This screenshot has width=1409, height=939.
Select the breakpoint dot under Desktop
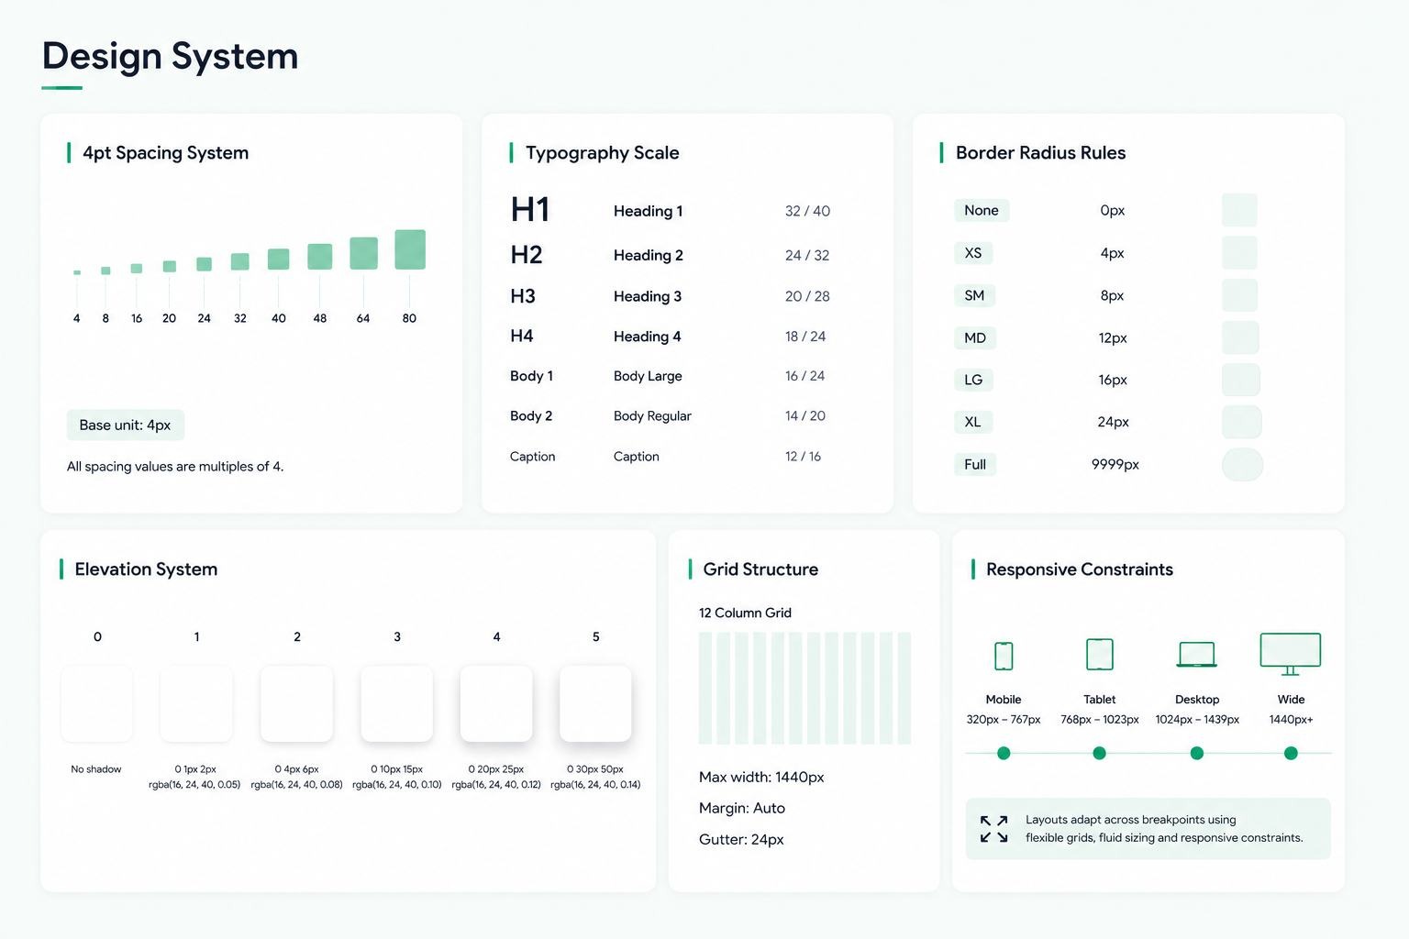[1196, 753]
